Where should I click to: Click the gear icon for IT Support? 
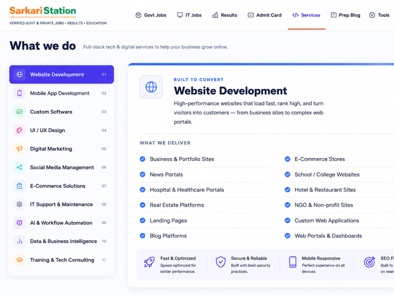pyautogui.click(x=19, y=205)
